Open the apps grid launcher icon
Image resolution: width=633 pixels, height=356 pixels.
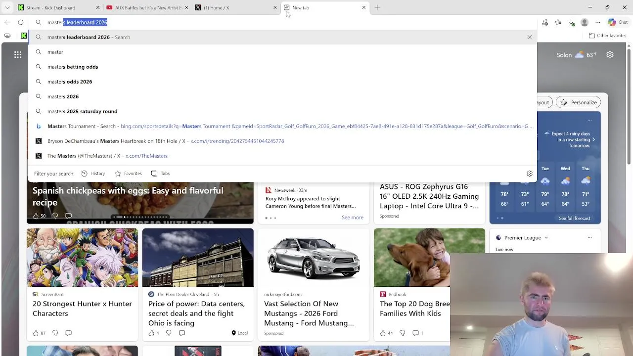[x=18, y=55]
